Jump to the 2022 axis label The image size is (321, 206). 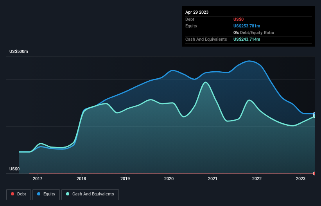(257, 179)
